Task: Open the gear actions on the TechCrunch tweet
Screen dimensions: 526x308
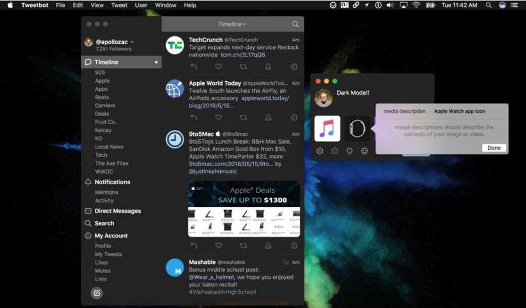Action: (294, 67)
